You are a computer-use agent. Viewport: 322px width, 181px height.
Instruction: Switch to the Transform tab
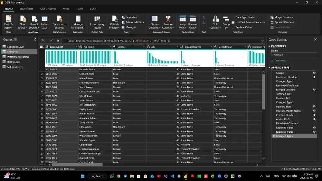[26, 9]
